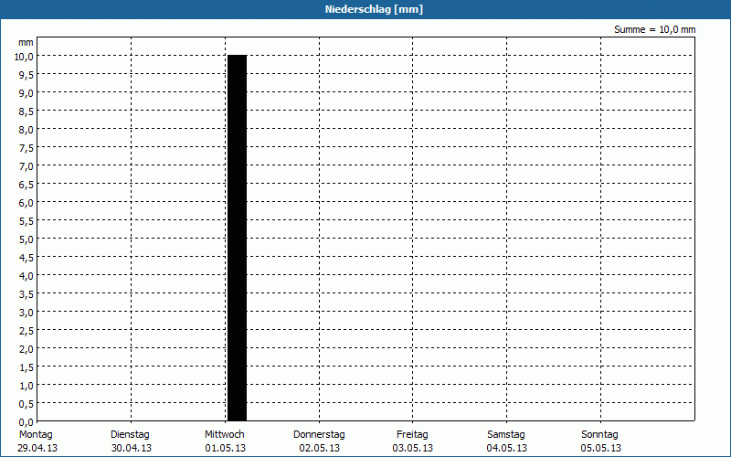Click the 9,5 y-axis value
The image size is (731, 457).
click(x=26, y=75)
